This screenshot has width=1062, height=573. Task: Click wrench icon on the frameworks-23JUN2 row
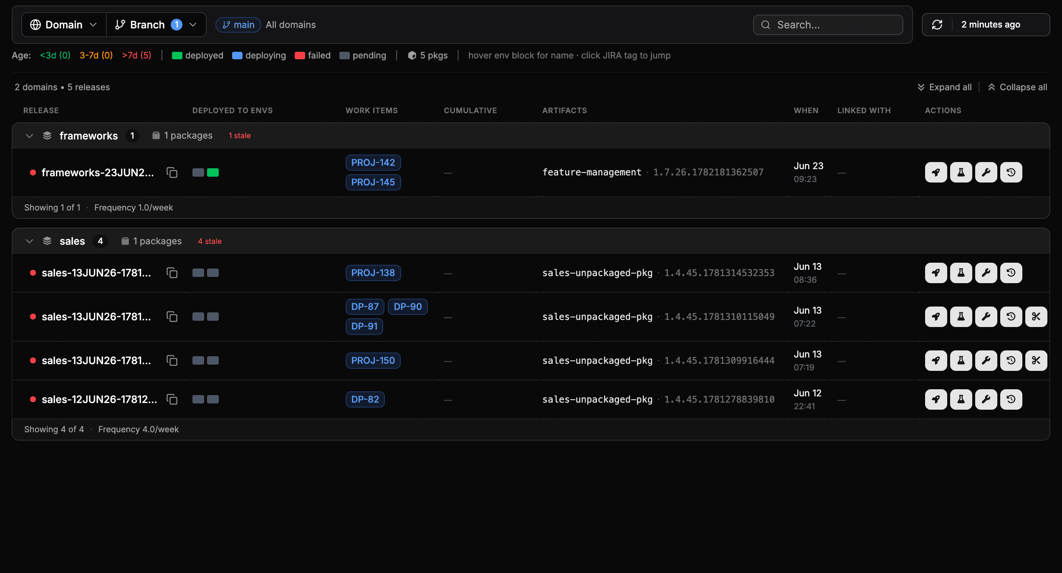(986, 172)
